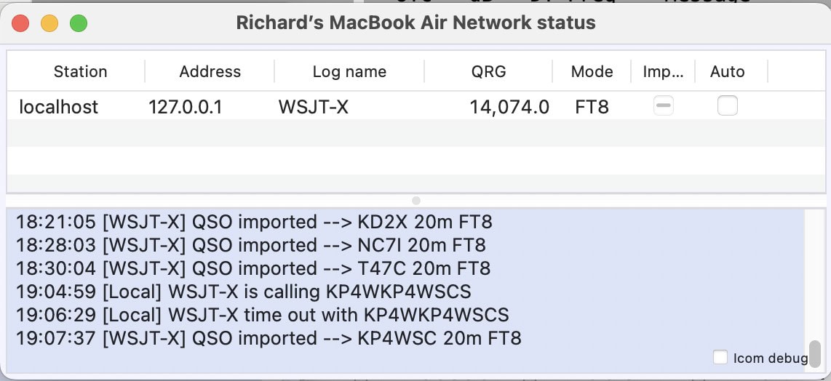Click the Auto column header

(727, 71)
